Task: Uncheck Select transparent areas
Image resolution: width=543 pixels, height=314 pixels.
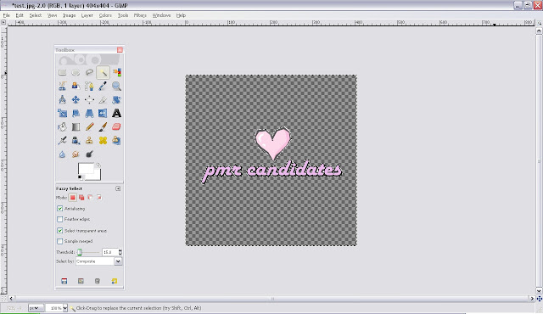Action: tap(60, 230)
